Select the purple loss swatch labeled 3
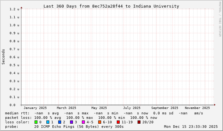The height and width of the screenshot is (131, 223). pyautogui.click(x=72, y=122)
